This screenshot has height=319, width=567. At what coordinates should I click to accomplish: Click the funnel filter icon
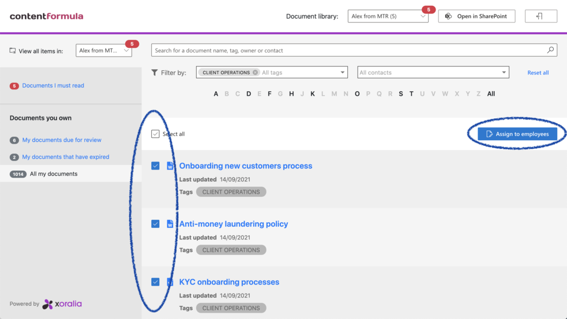pyautogui.click(x=155, y=73)
